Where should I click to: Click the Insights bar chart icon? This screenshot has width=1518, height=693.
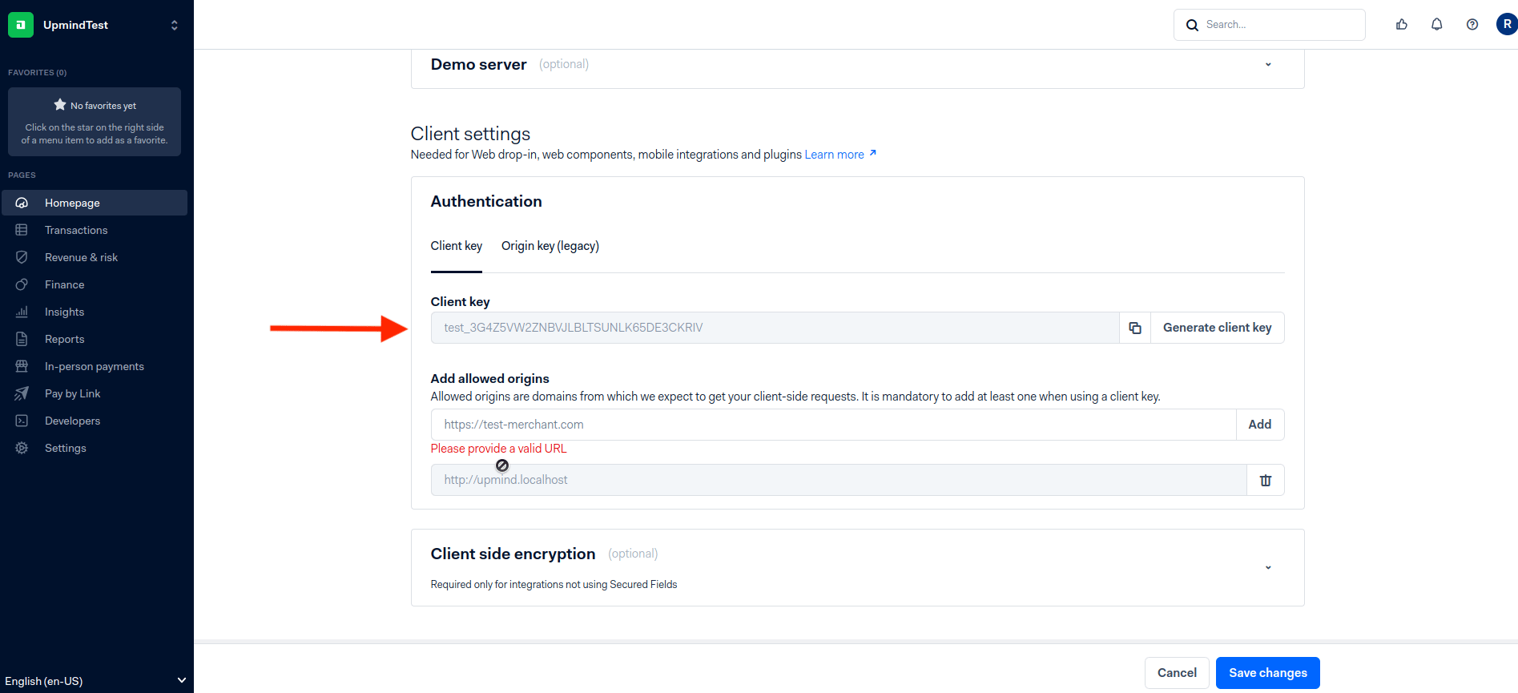22,312
